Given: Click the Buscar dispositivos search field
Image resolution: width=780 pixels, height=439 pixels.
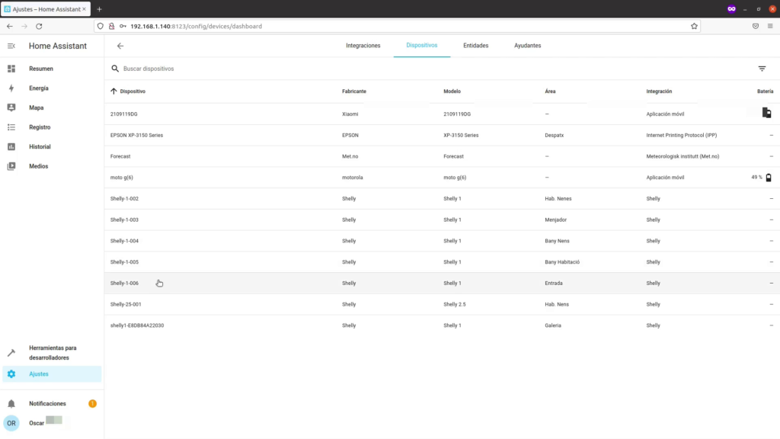Looking at the screenshot, I should click(x=190, y=68).
